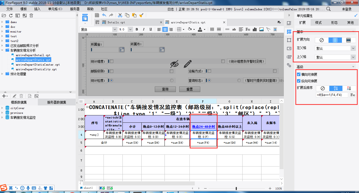Viewport: 359px width, 193px height.
Task: Open the 左父格 dropdown
Action: click(x=353, y=48)
